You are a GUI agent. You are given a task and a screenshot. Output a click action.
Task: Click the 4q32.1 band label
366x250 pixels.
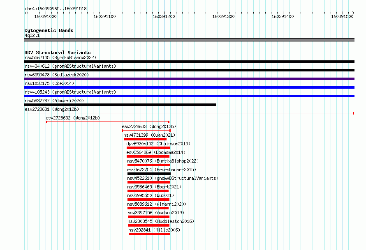tap(32, 35)
